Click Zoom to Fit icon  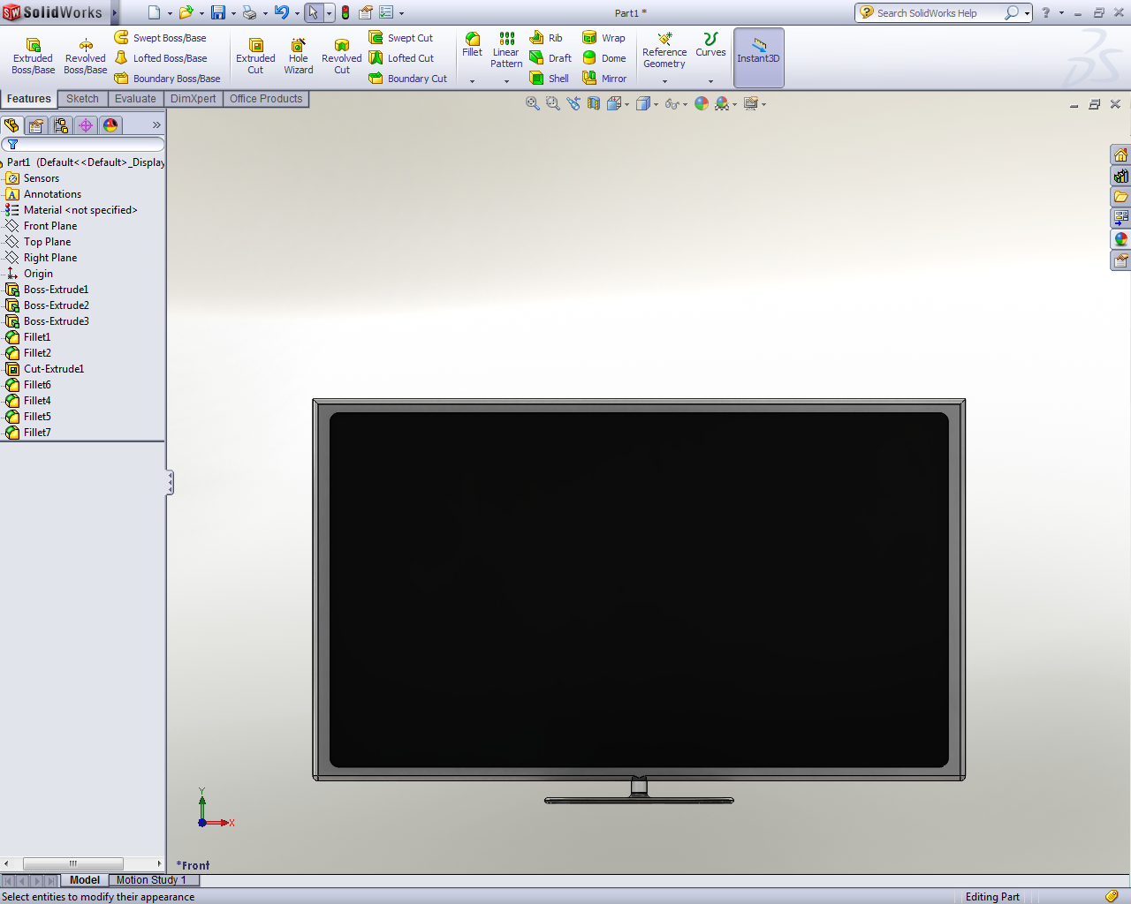[532, 103]
